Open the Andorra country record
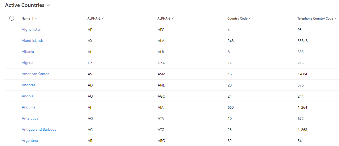Screen dimensions: 339x146 coord(28,85)
